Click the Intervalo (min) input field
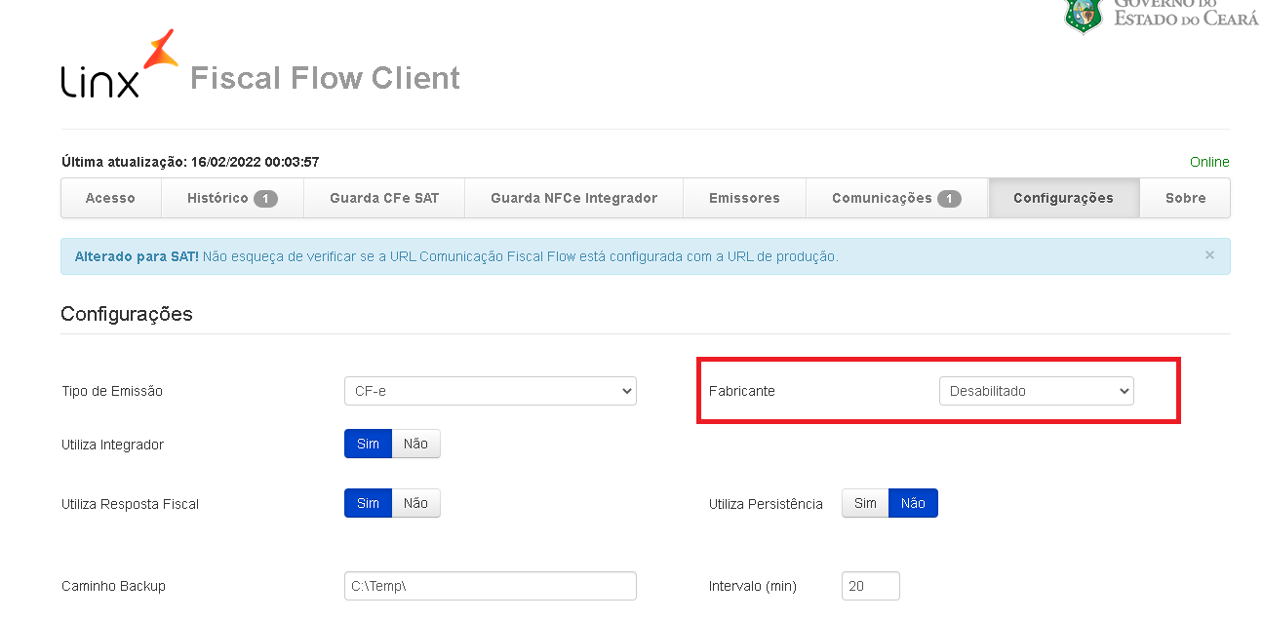Image resolution: width=1263 pixels, height=620 pixels. [x=871, y=586]
